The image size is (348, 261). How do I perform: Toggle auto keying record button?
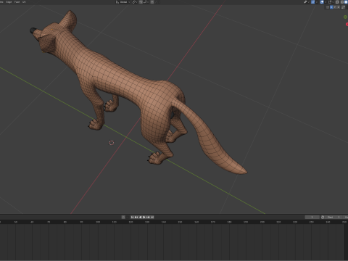[123, 217]
